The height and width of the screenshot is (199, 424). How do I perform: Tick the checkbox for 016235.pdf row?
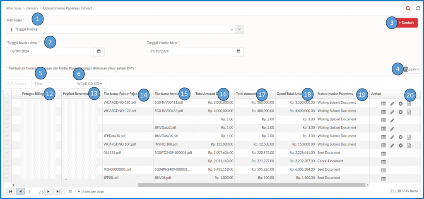point(7,152)
